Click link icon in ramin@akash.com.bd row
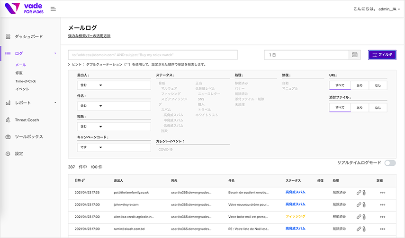This screenshot has width=405, height=238. click(x=359, y=229)
